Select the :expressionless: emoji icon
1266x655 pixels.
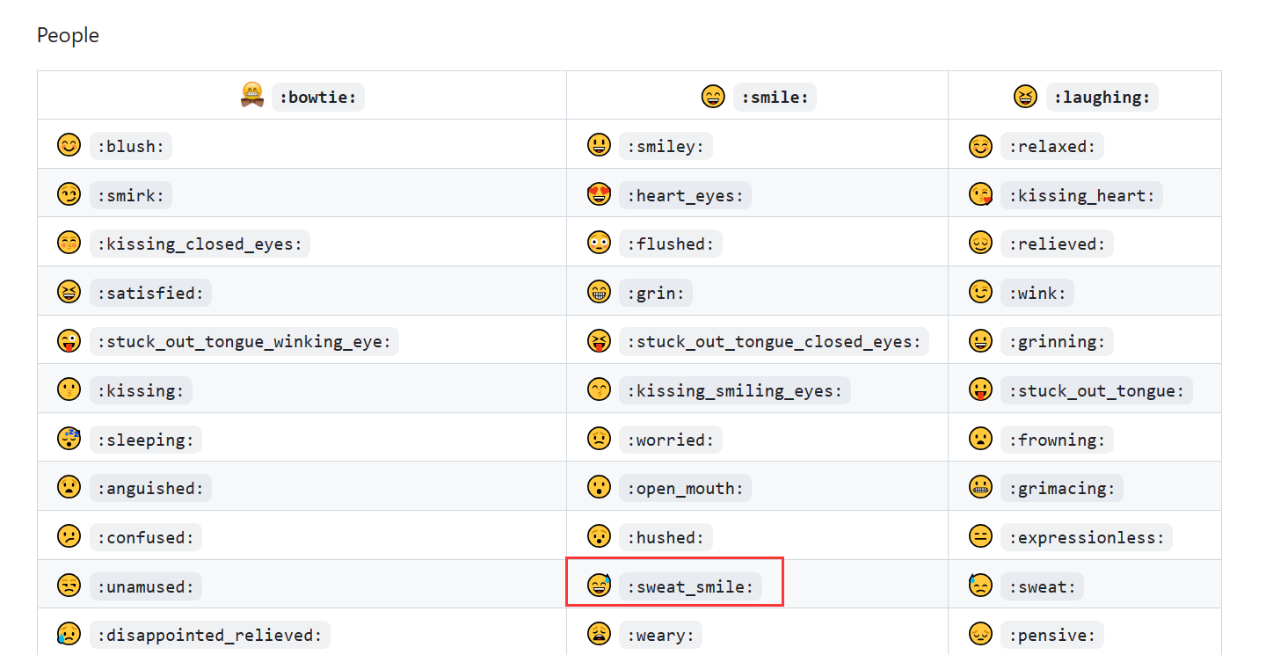(980, 536)
